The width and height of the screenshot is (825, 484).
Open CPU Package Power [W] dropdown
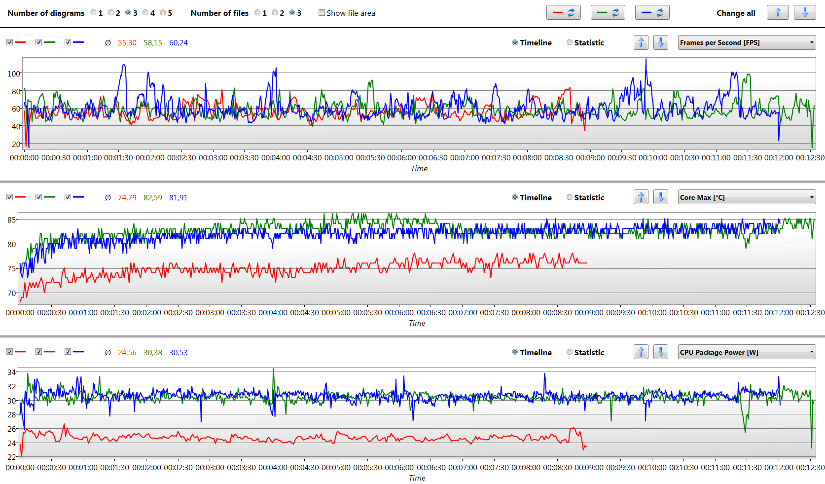(x=747, y=352)
